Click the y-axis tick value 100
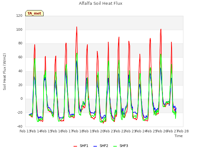202x152 pixels. 19,29
